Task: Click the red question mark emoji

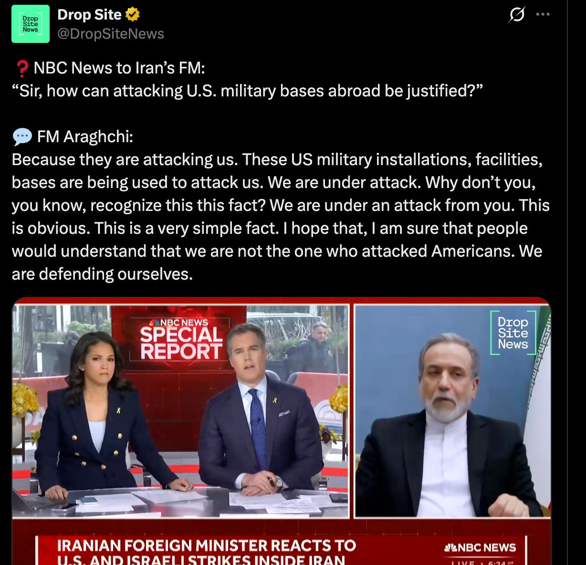Action: (x=22, y=68)
